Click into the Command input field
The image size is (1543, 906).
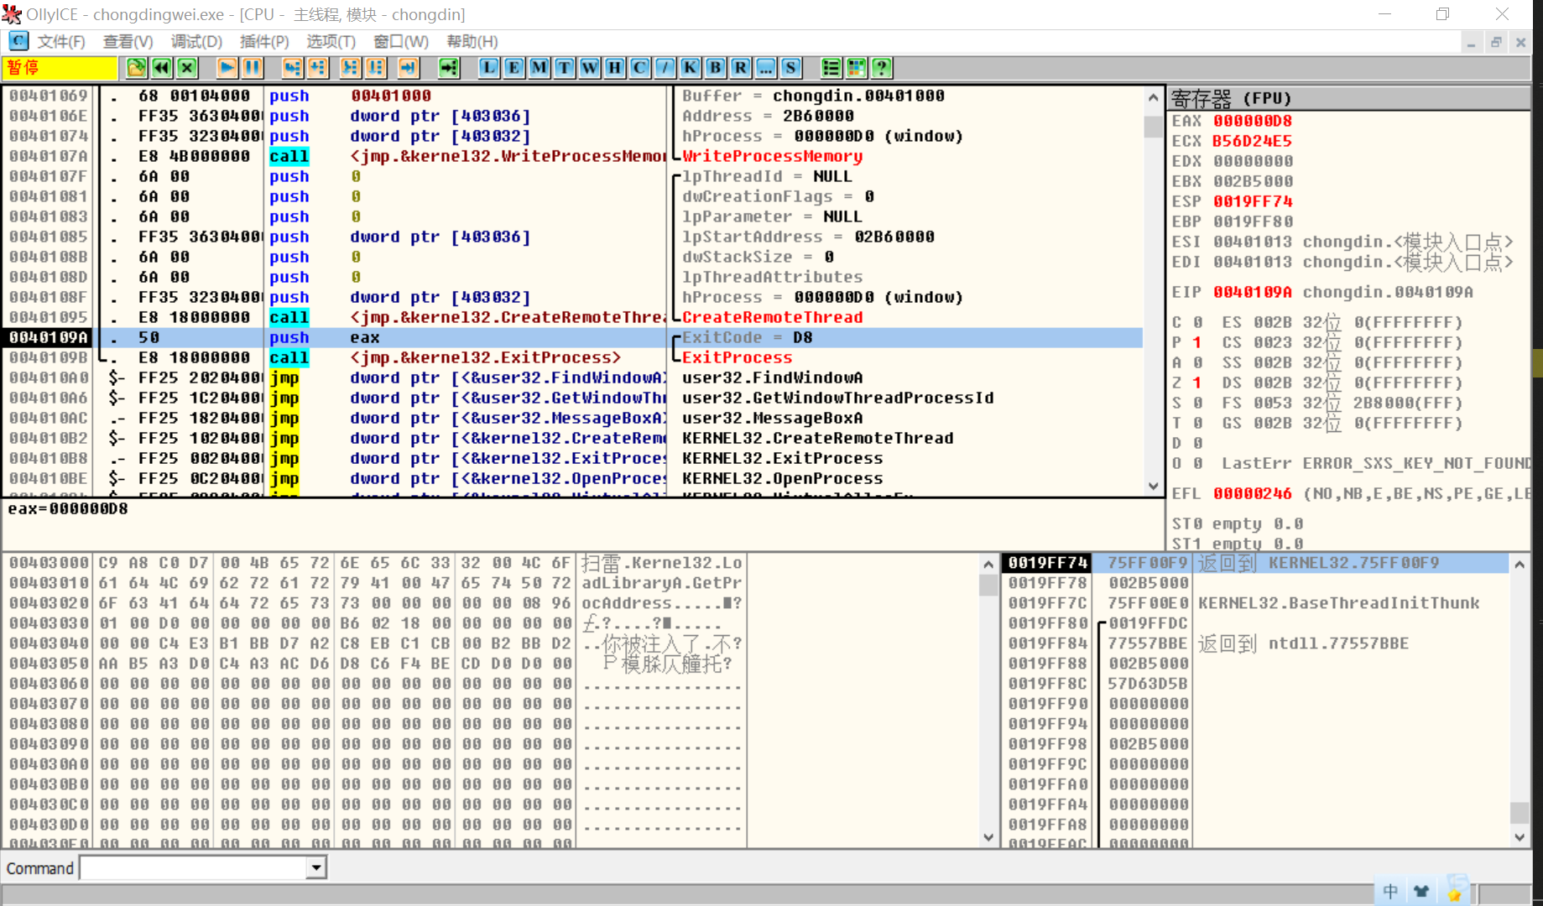(x=194, y=867)
